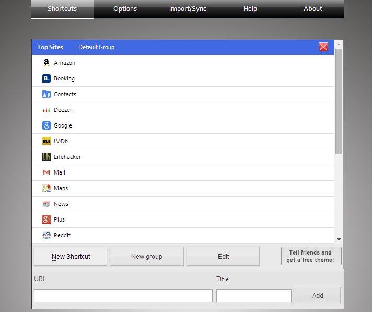Viewport: 372px width, 312px height.
Task: Select the IMDb shortcut text
Action: pyautogui.click(x=61, y=141)
